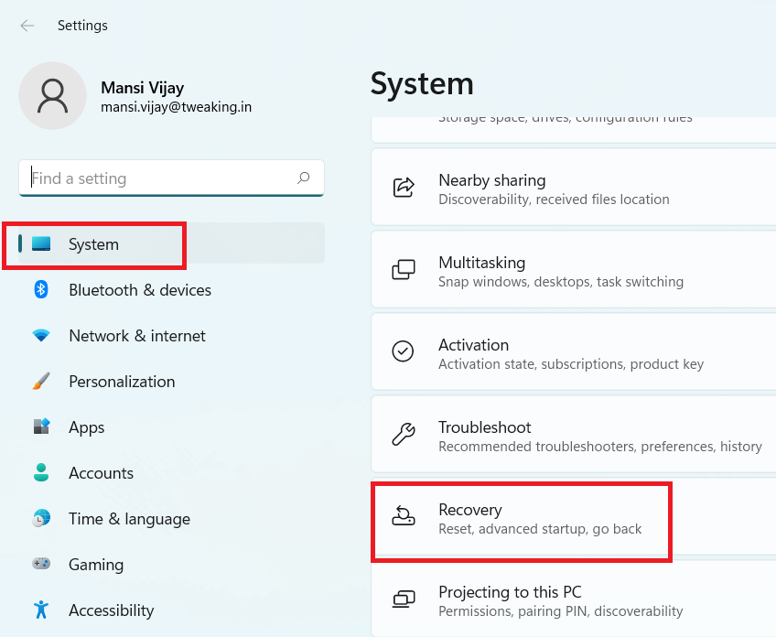Viewport: 776px width, 637px height.
Task: Click the Multitasking windows icon
Action: (404, 270)
